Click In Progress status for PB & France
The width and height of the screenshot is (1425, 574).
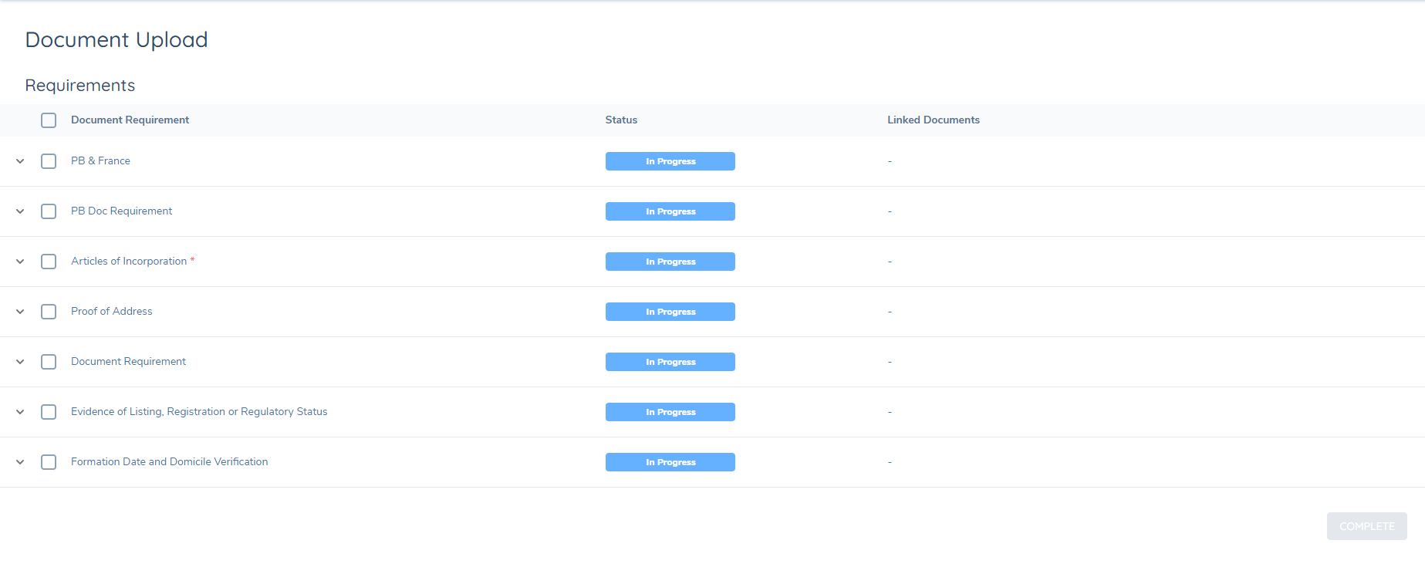670,161
